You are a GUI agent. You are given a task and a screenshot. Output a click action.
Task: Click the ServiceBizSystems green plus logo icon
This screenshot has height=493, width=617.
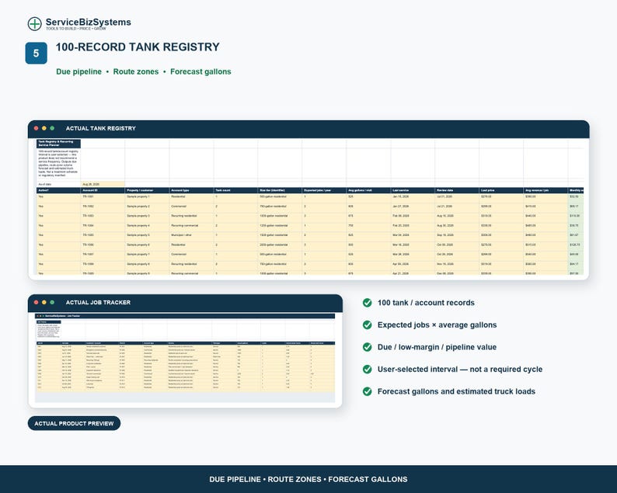(35, 23)
